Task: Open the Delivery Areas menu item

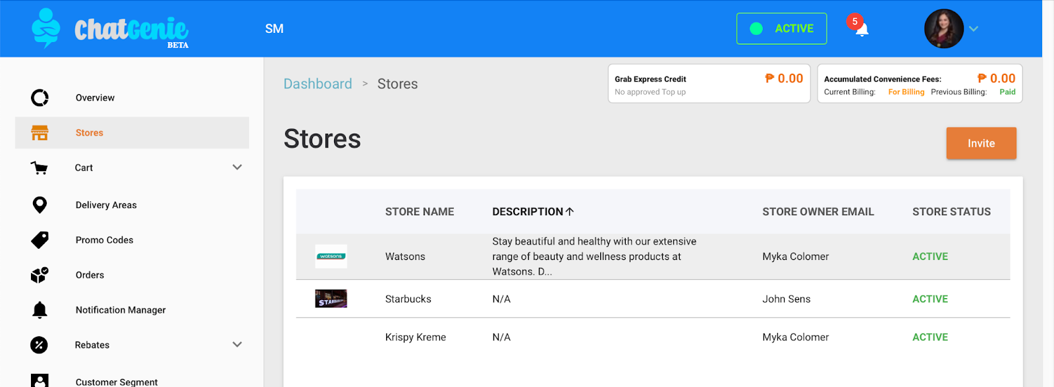Action: [106, 205]
